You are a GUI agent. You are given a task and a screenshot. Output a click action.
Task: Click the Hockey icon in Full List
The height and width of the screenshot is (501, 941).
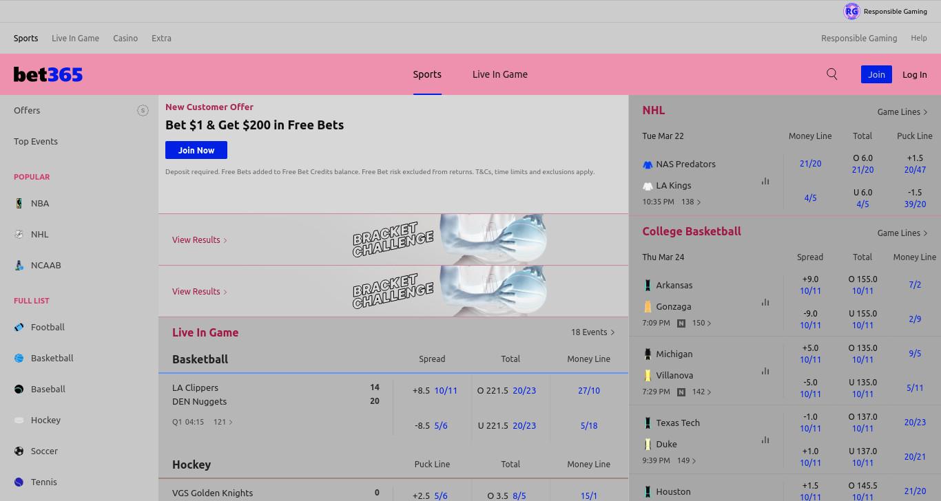coord(19,420)
